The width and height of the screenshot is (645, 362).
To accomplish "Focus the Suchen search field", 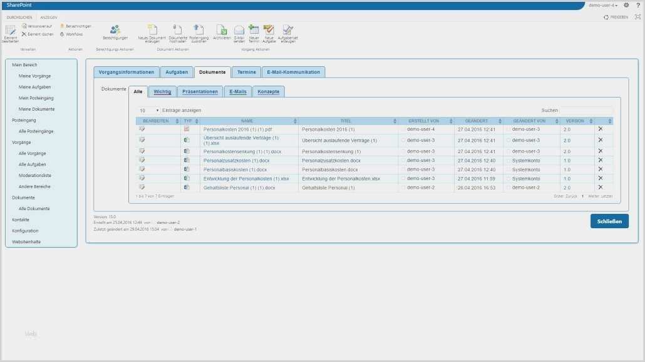I will pos(586,110).
